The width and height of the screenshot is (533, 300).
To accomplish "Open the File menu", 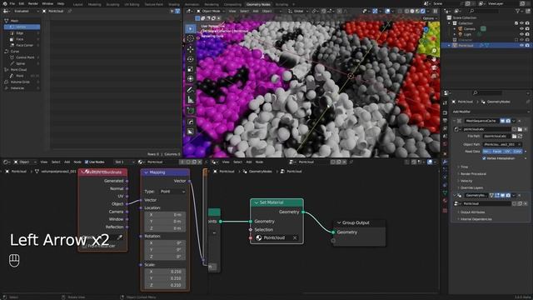I will click(12, 3).
